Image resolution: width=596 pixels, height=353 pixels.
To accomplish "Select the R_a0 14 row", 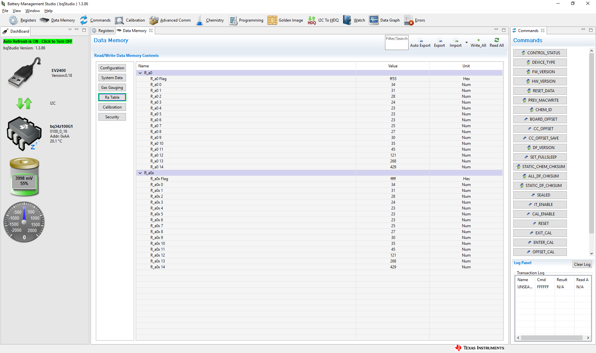I will pos(320,167).
